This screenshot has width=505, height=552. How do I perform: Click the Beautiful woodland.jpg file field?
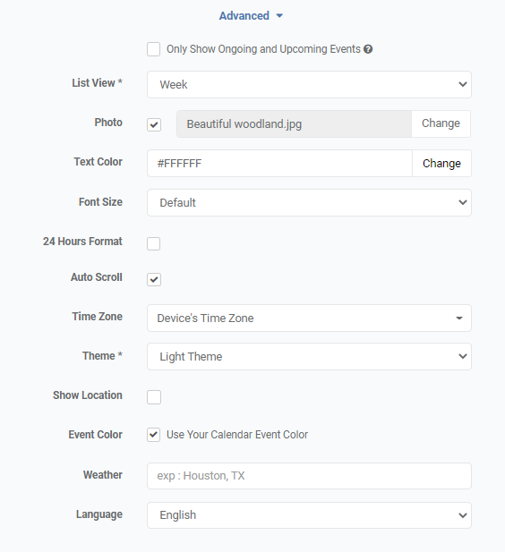coord(294,124)
